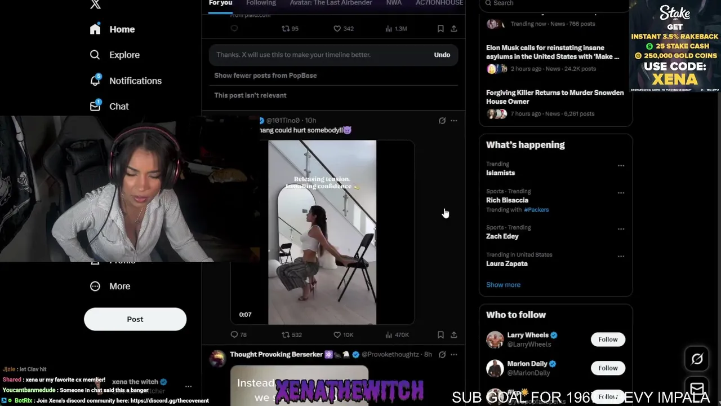The width and height of the screenshot is (721, 406).
Task: Open Marlon Daily profile name
Action: 527,364
